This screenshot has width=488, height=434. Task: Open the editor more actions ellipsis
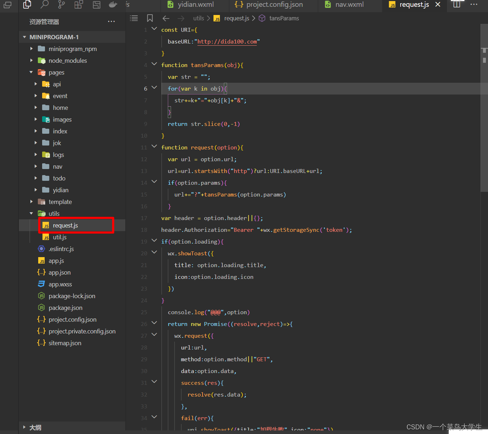(474, 4)
